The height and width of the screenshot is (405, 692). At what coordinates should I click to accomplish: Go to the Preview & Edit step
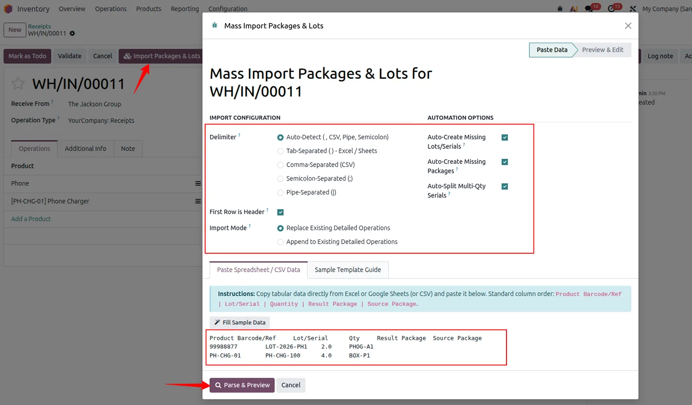[x=603, y=50]
